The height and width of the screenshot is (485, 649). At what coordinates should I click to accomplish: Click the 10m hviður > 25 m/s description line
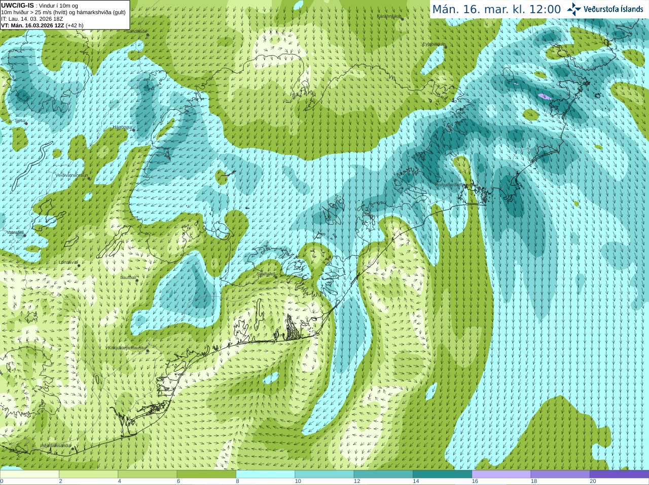[63, 12]
